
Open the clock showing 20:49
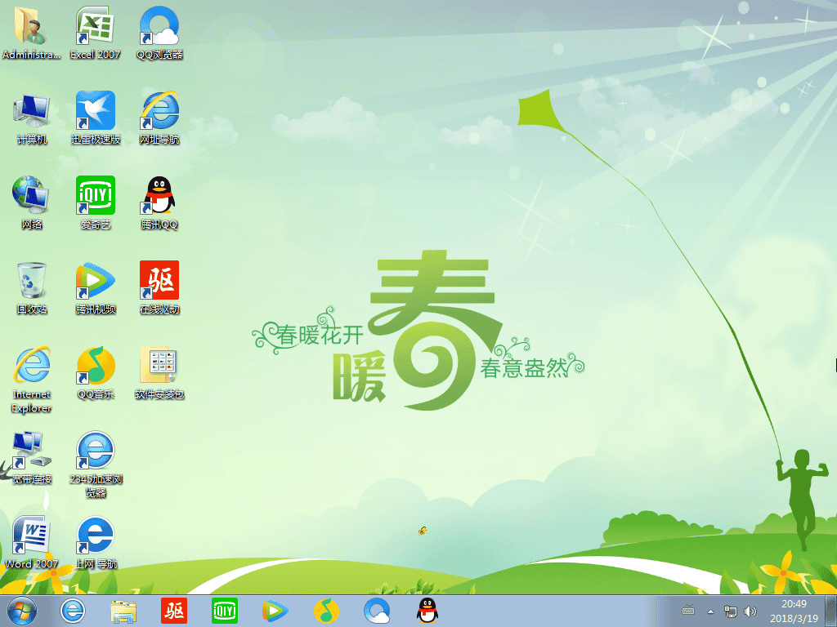tap(794, 611)
